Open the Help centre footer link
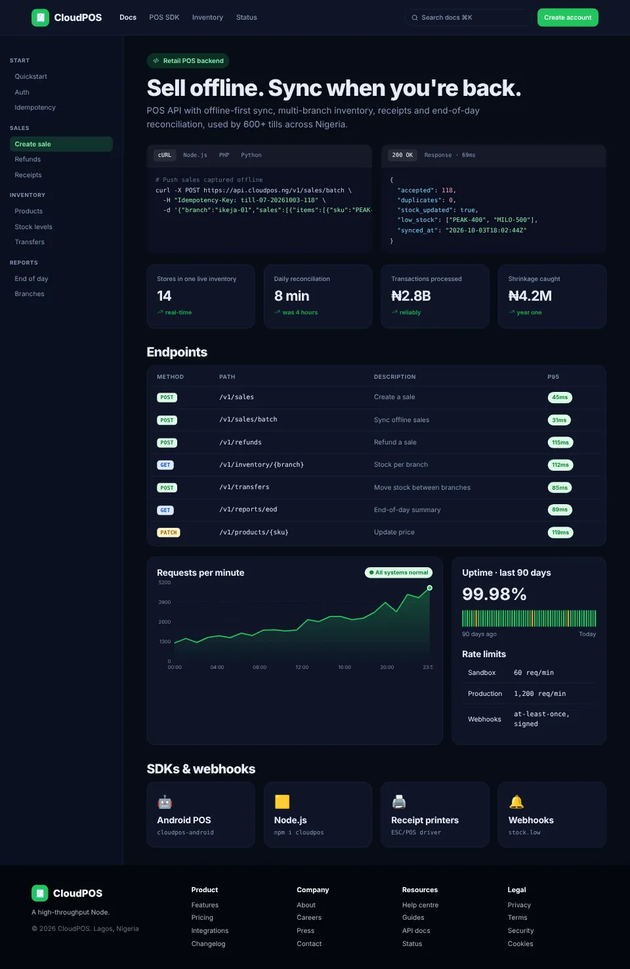Image resolution: width=630 pixels, height=969 pixels. tap(420, 905)
